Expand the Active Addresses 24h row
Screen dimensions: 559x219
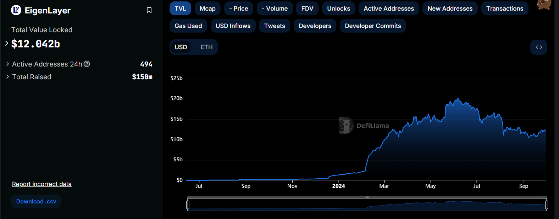pos(8,64)
